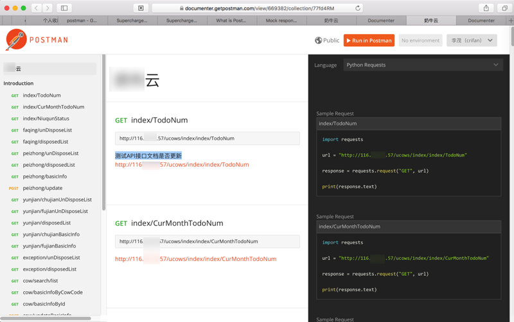Select index/CurMonthTodoNum in the sidebar
514x322 pixels.
(53, 107)
